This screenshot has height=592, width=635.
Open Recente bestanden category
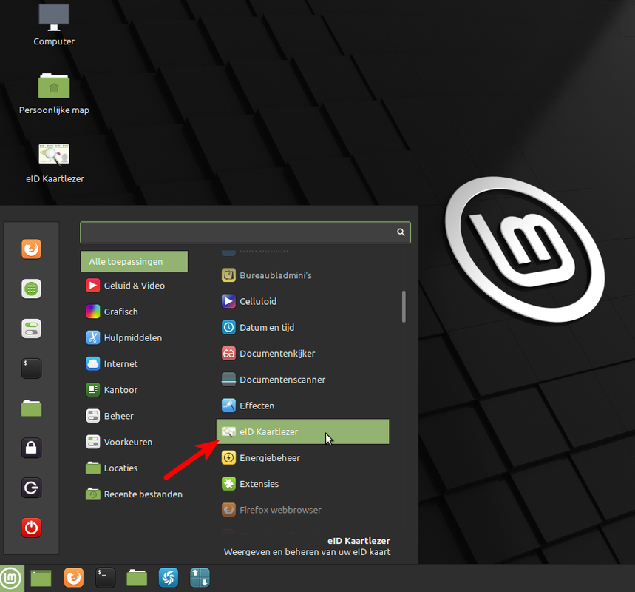pyautogui.click(x=134, y=494)
